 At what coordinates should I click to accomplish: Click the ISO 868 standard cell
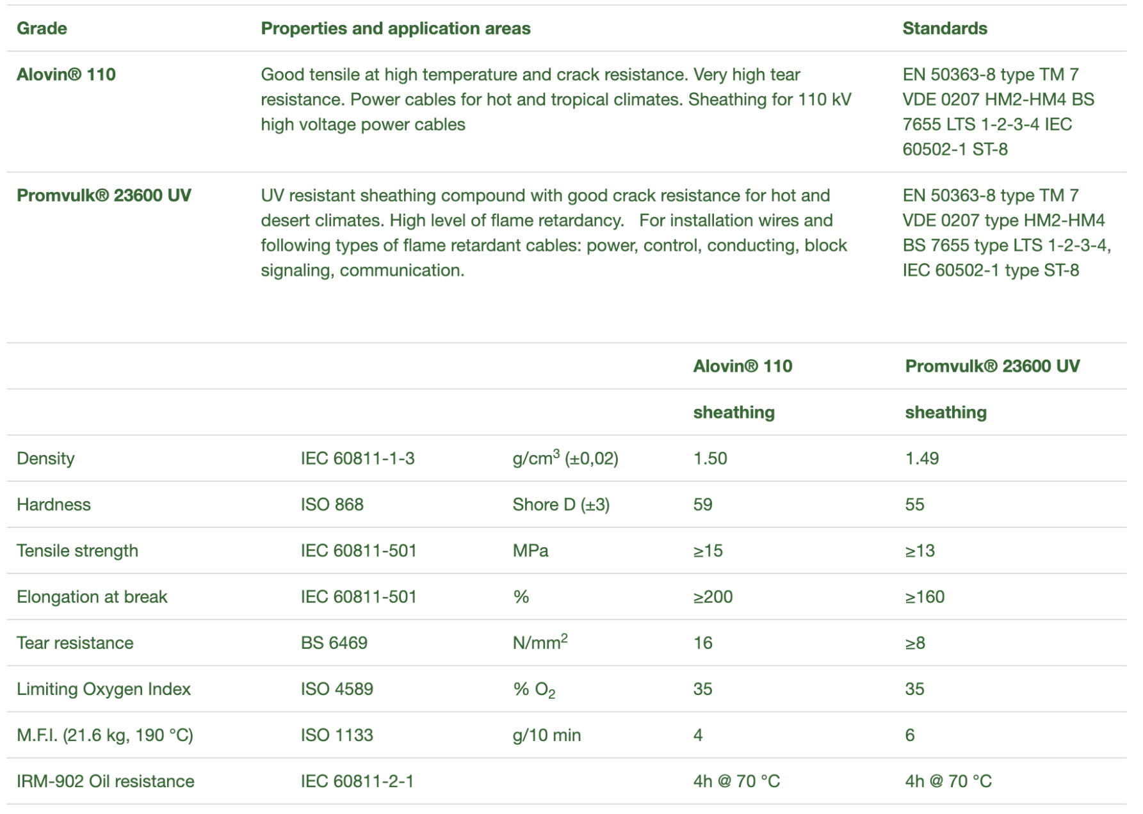point(332,505)
